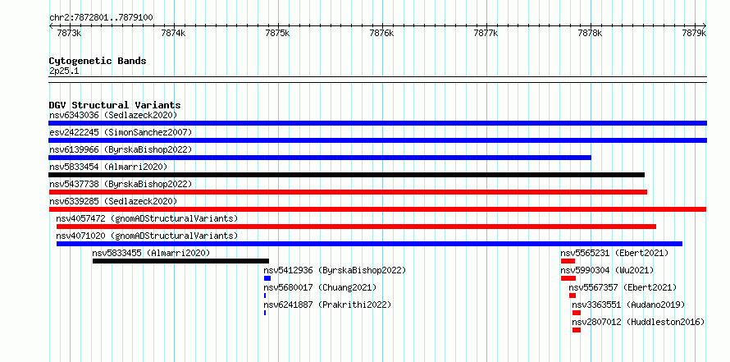This screenshot has width=730, height=362.
Task: Select the blue bar for nsv6343036
Action: [377, 123]
